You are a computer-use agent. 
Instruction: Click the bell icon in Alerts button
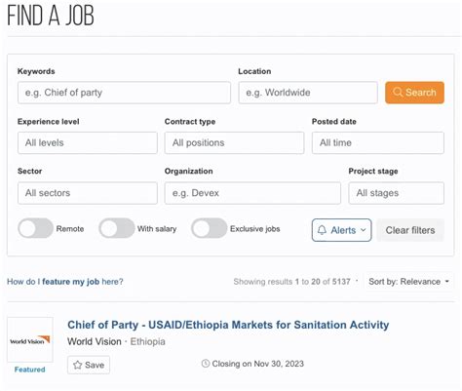click(x=322, y=230)
